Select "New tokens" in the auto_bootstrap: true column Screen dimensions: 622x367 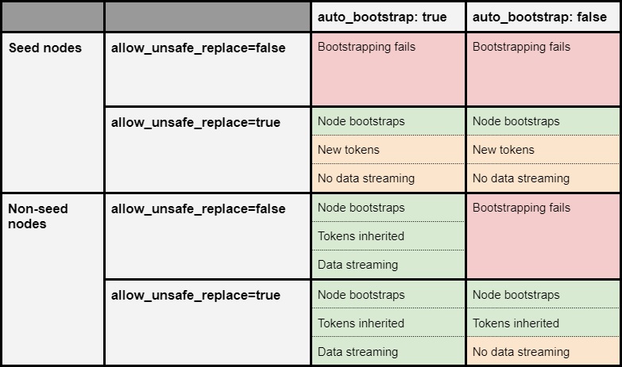click(x=349, y=150)
